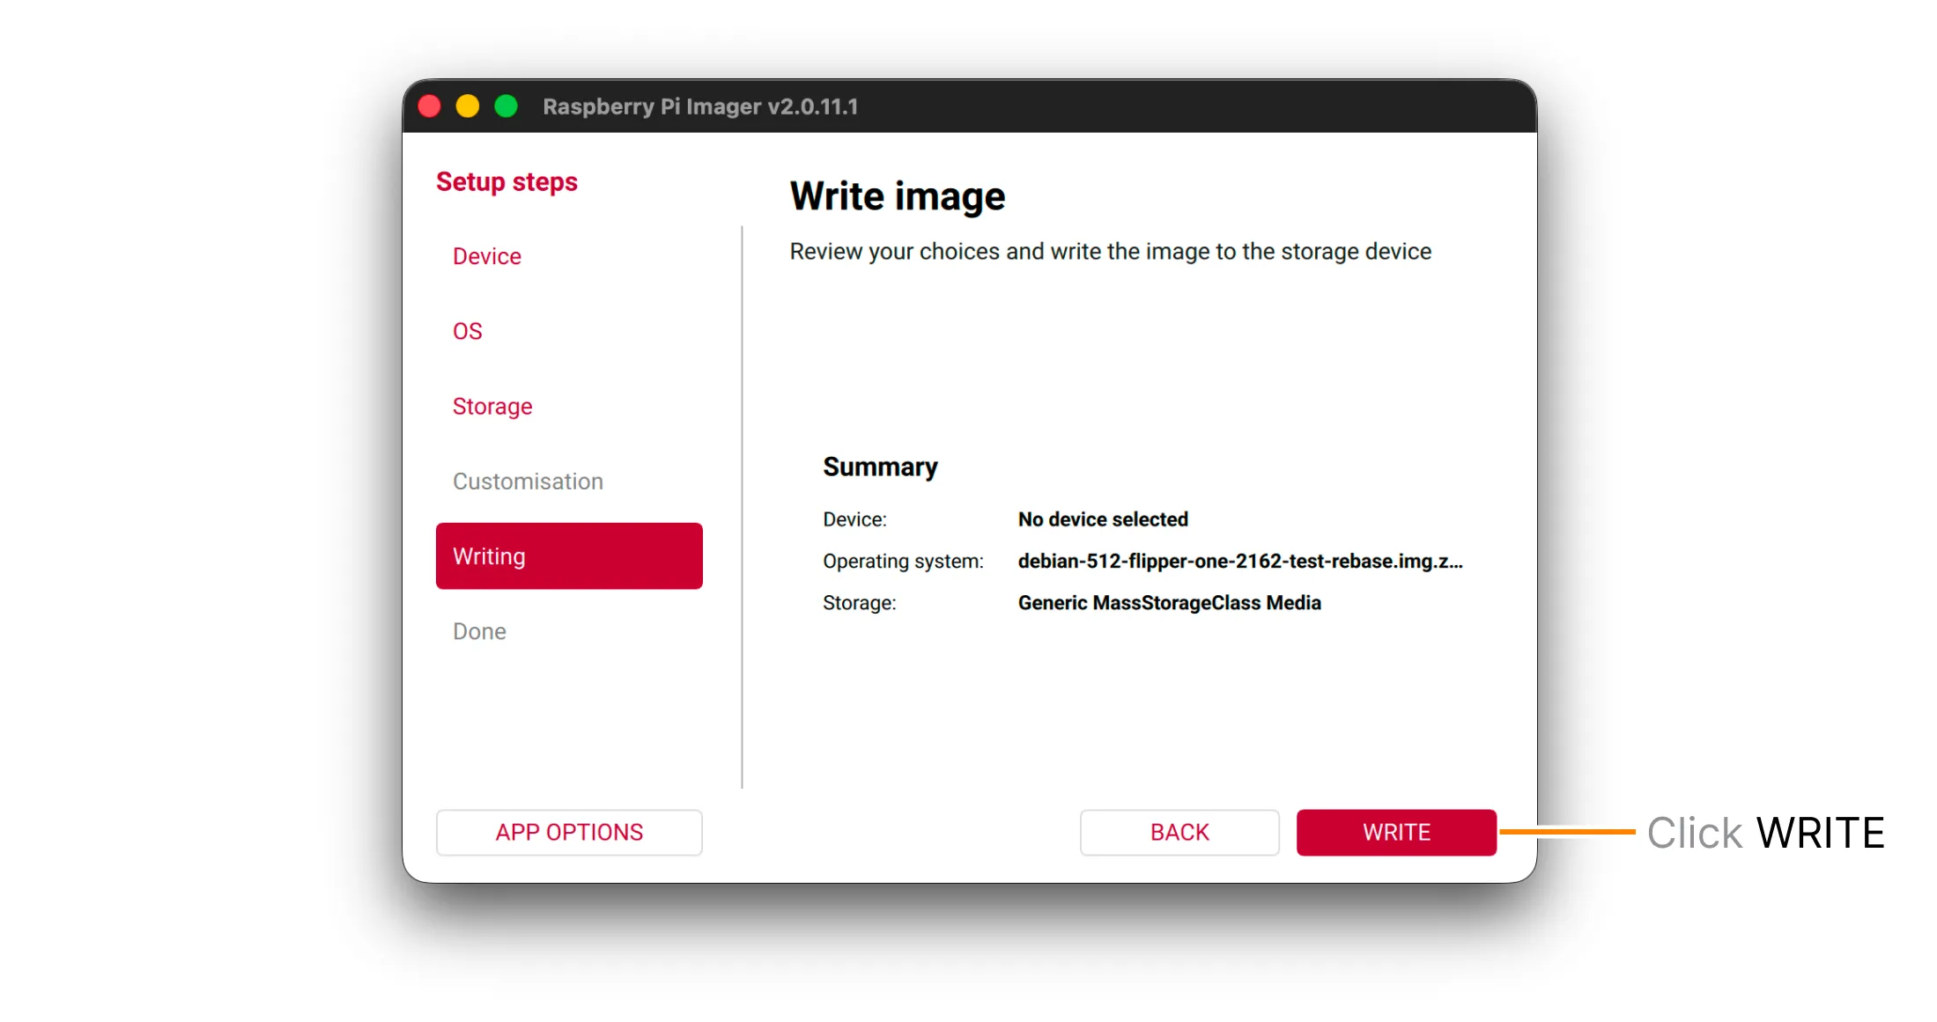Click 'Generic MassStorageClass Media' storage value
This screenshot has height=1022, width=1937.
1170,603
